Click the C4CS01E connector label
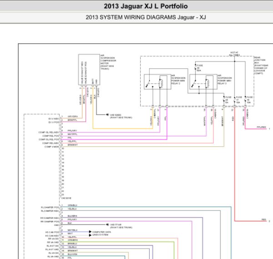Screen dimensions: 273x259 click(x=66, y=198)
